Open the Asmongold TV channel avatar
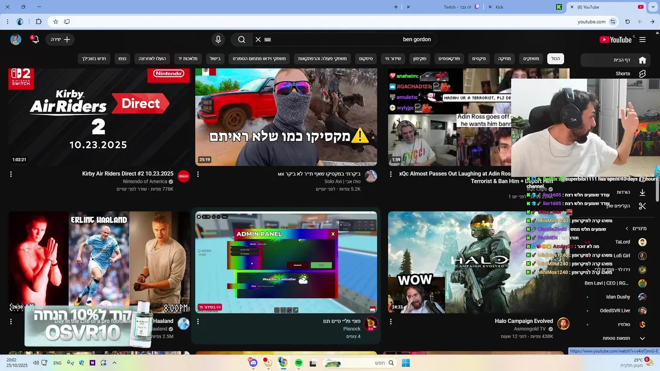This screenshot has height=371, width=660. [x=563, y=324]
